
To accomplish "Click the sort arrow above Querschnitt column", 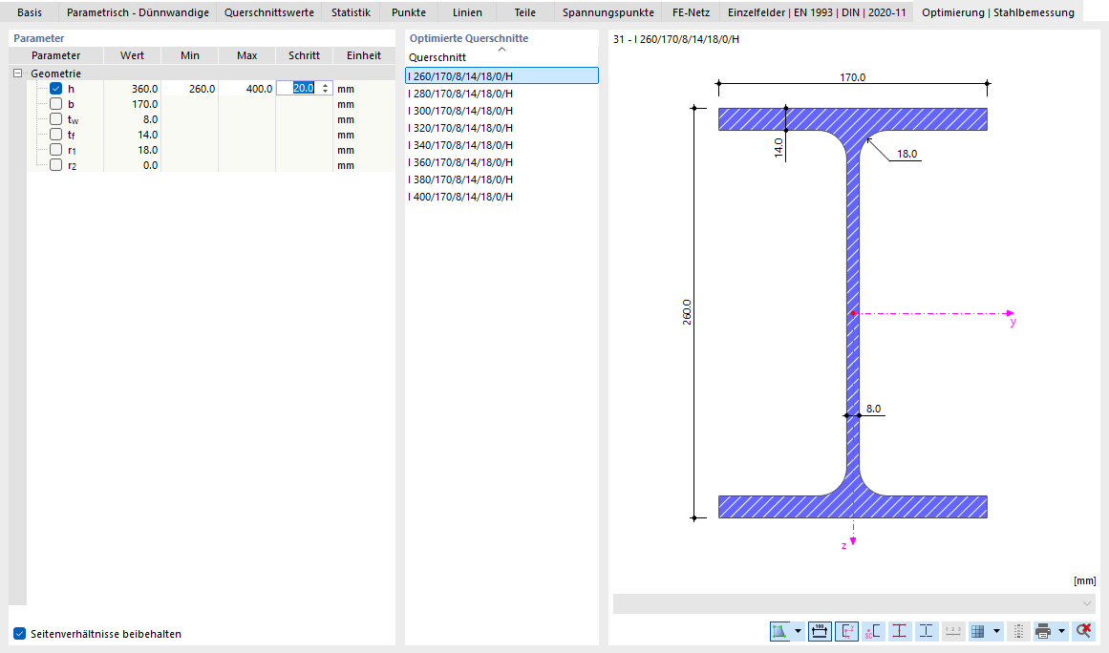I will pos(502,50).
